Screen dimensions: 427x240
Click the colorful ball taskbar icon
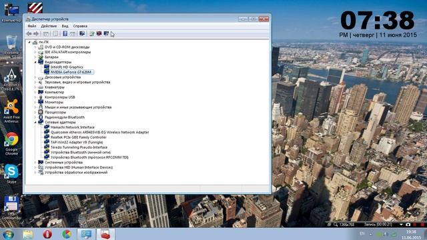(67, 234)
